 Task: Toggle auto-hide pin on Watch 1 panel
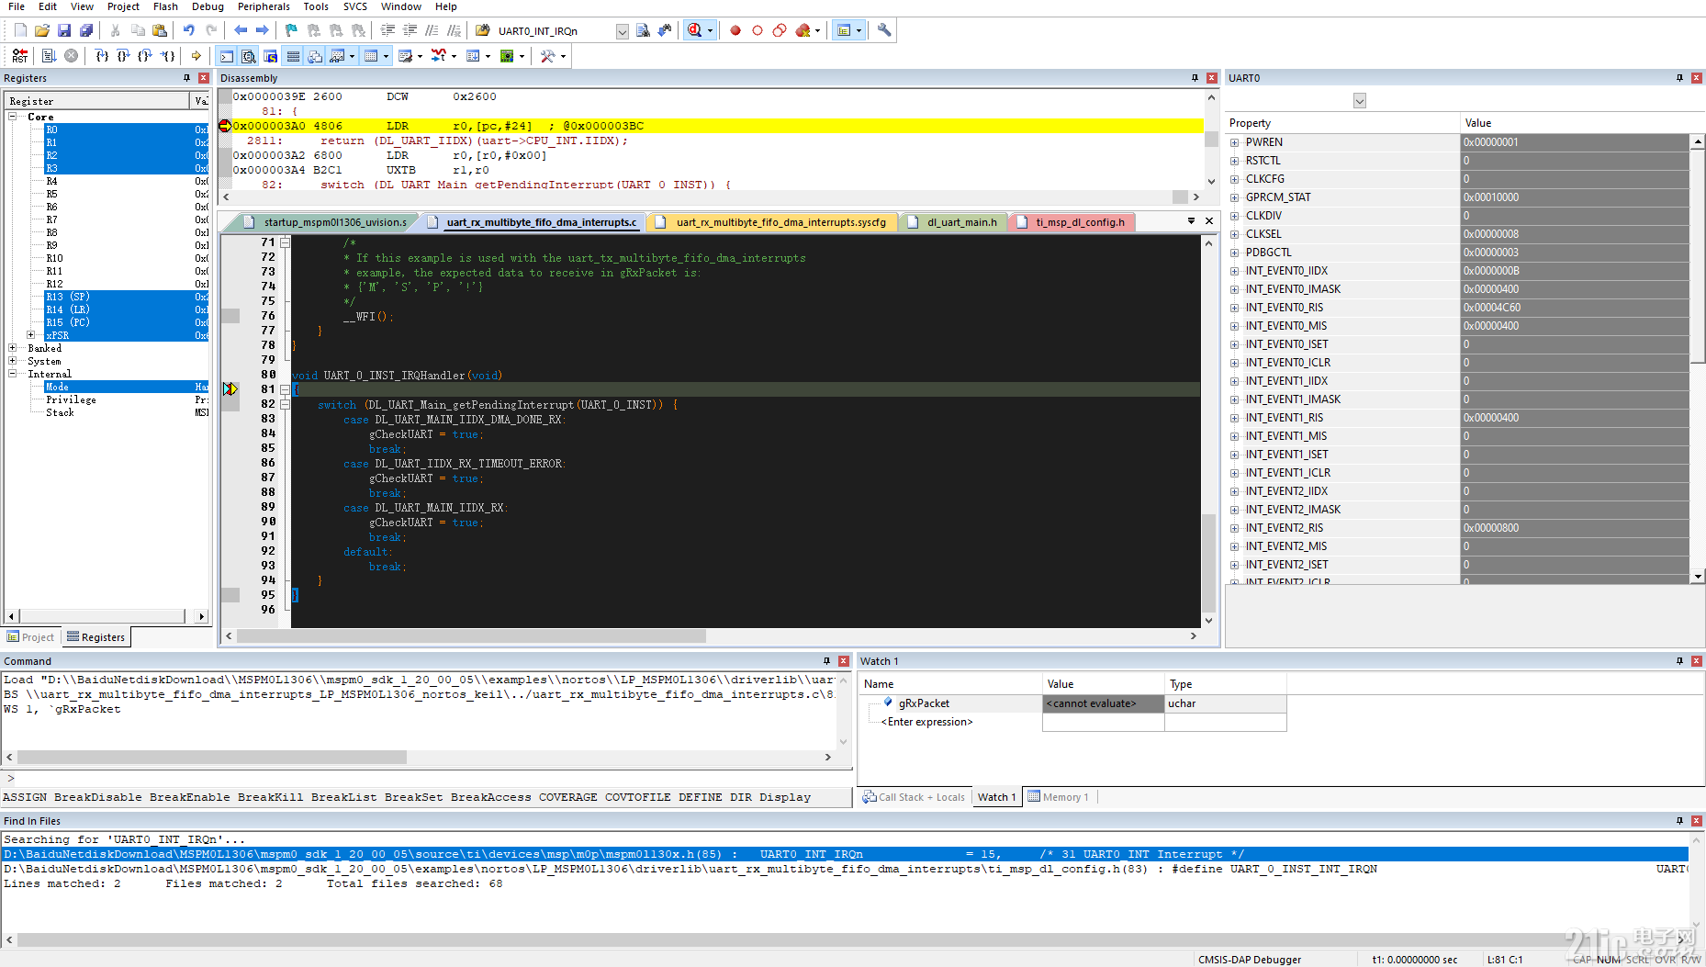coord(1679,661)
